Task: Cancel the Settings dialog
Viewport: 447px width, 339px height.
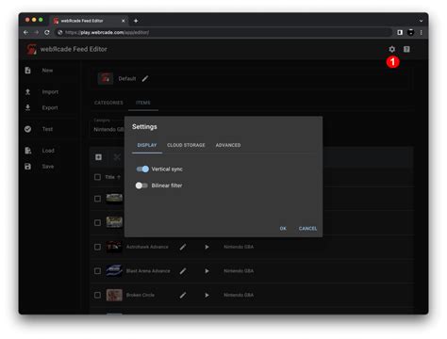Action: tap(307, 229)
